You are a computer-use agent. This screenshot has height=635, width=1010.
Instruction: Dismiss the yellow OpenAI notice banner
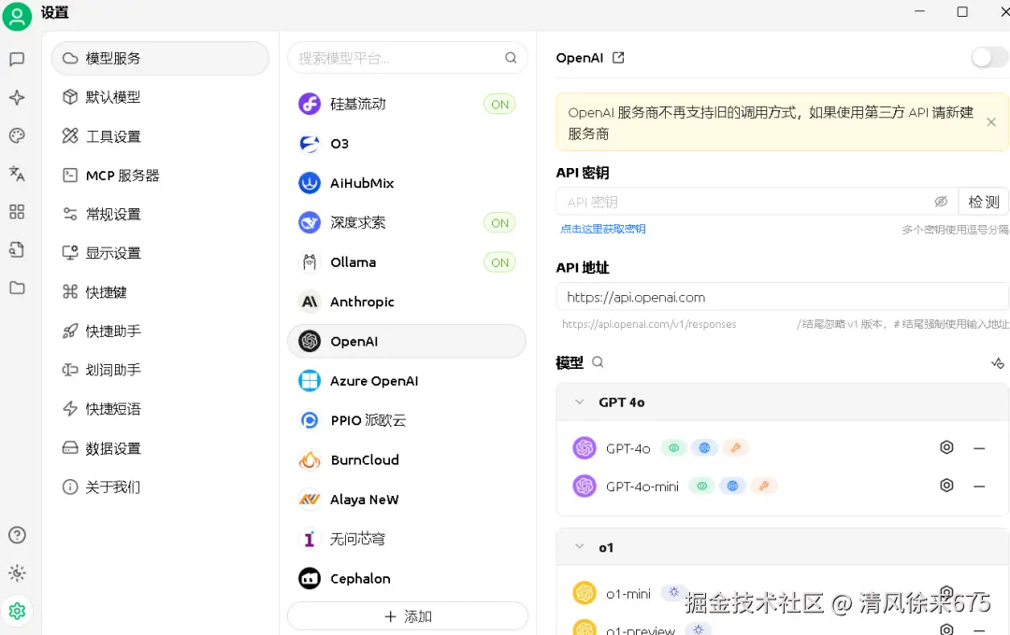[x=991, y=121]
